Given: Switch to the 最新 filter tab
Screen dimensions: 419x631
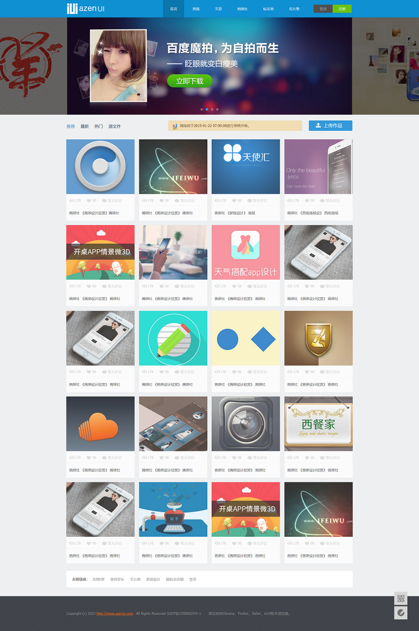Looking at the screenshot, I should [x=84, y=127].
